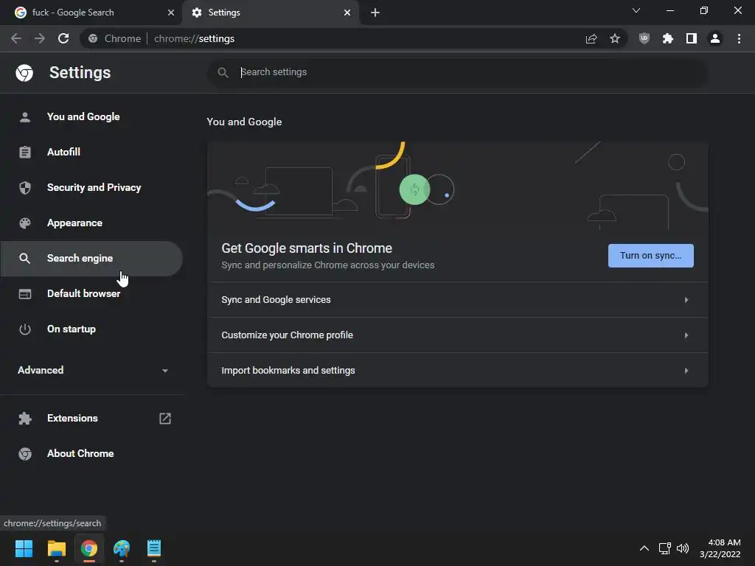This screenshot has height=566, width=755.
Task: Go back with the browser back arrow
Action: tap(16, 38)
